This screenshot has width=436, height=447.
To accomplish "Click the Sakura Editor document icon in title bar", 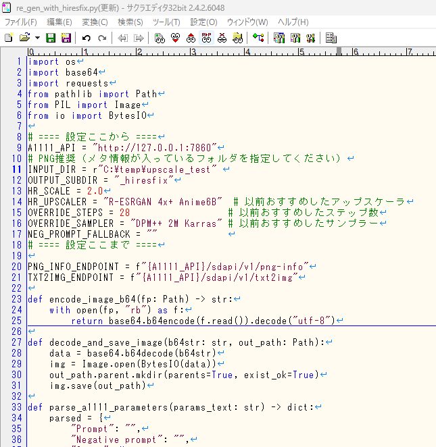I will pos(7,7).
